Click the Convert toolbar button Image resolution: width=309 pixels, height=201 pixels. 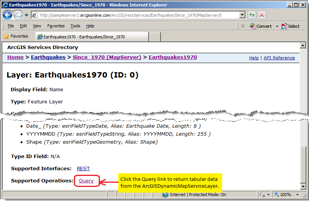[261, 26]
